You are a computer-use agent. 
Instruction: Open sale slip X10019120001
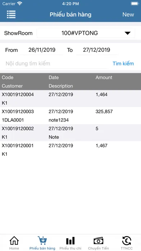(18, 145)
